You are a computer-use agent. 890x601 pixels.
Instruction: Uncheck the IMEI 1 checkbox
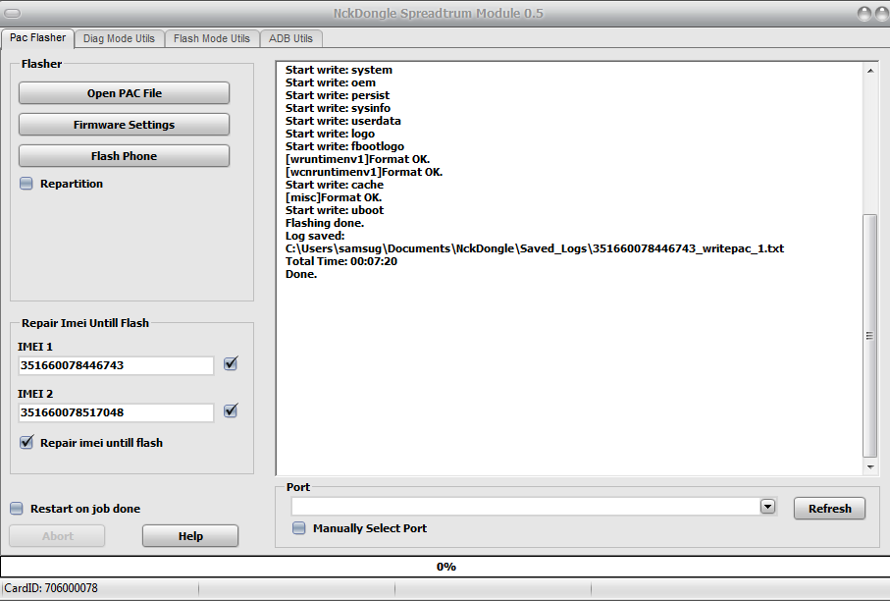point(231,363)
